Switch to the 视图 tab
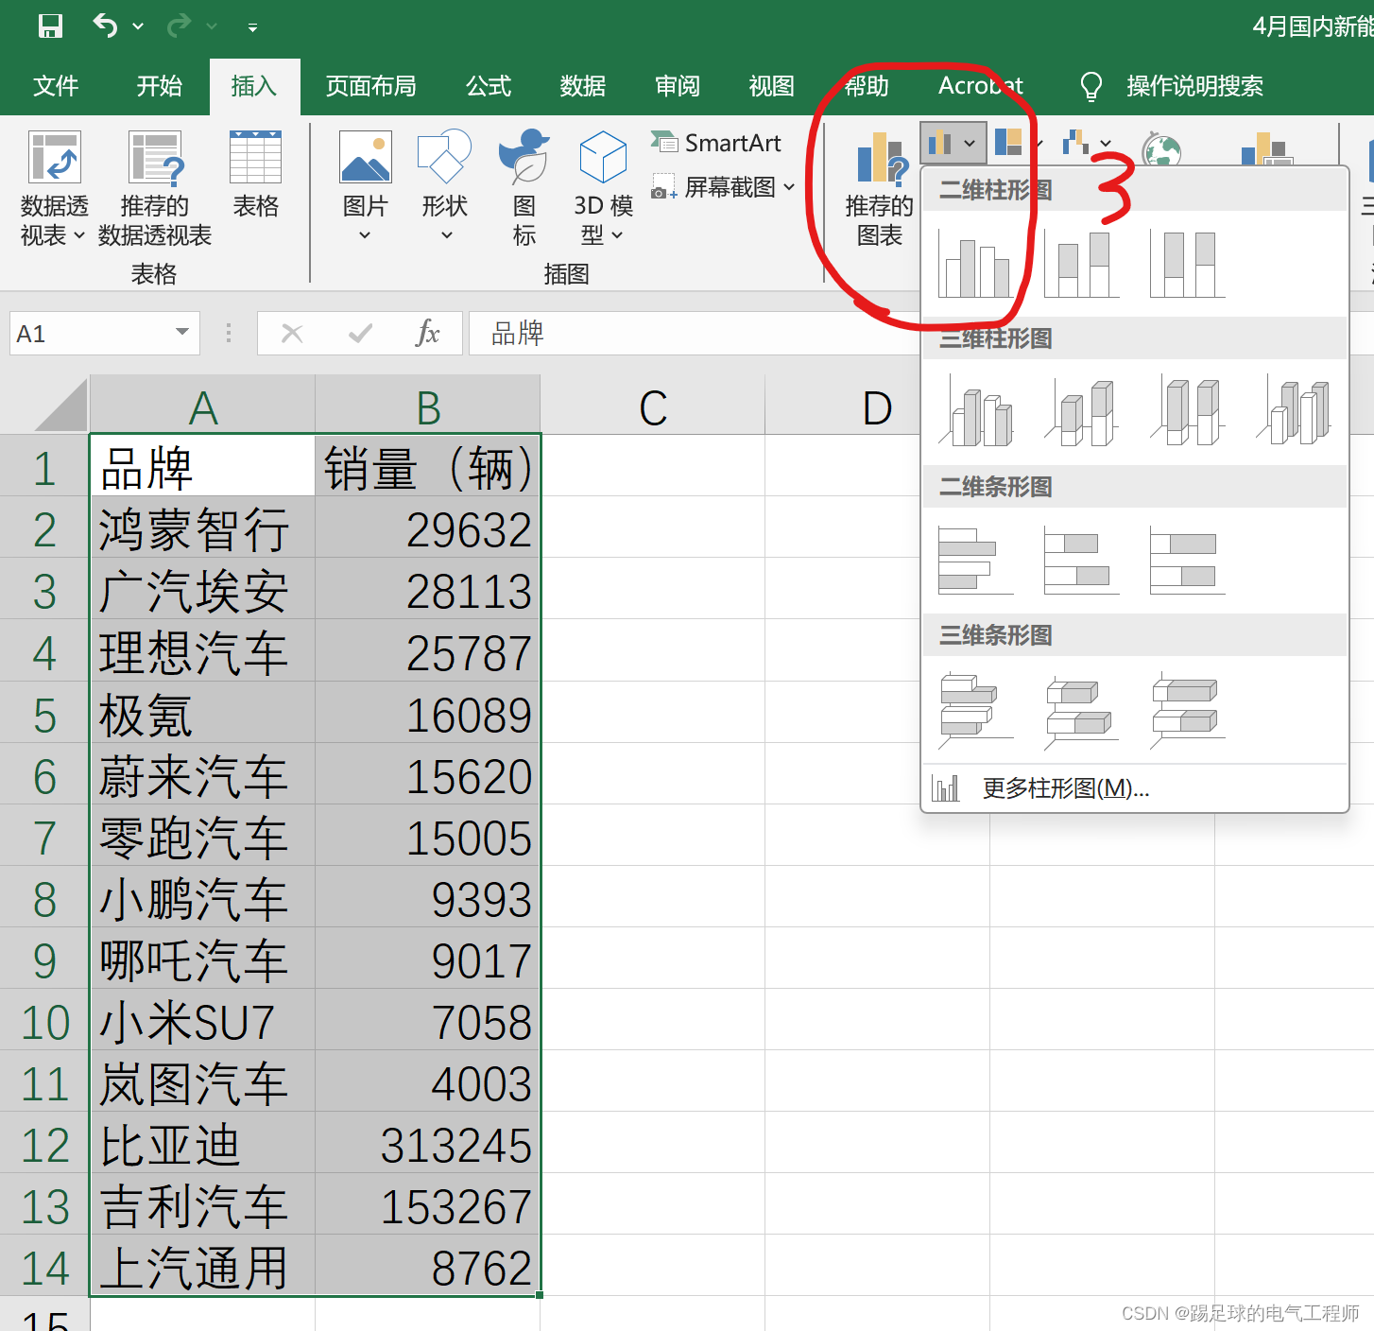The height and width of the screenshot is (1331, 1374). coord(771,86)
